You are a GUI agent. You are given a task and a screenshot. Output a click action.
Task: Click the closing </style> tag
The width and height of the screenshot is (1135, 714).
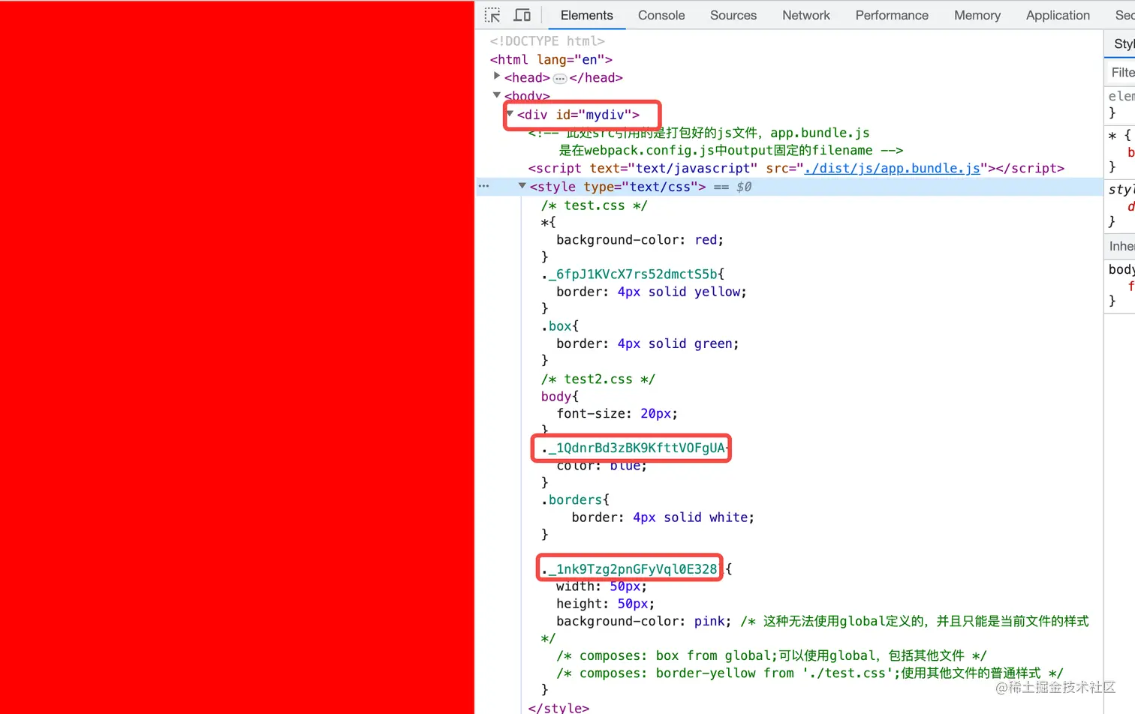(x=558, y=707)
